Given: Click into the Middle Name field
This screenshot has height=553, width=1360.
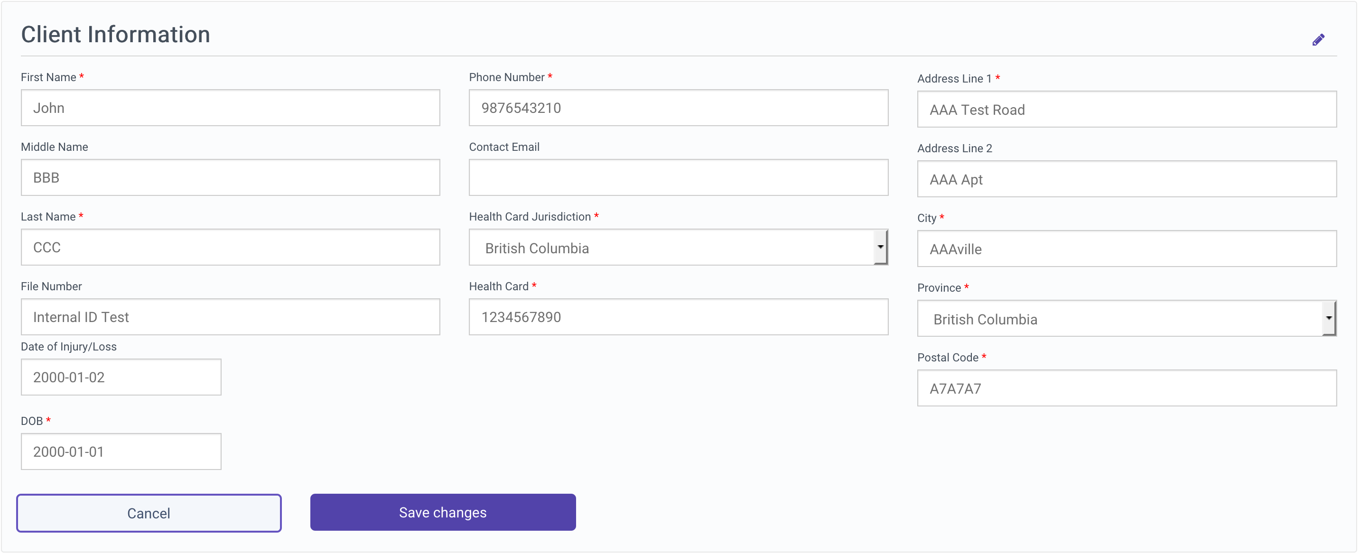Looking at the screenshot, I should coord(230,177).
